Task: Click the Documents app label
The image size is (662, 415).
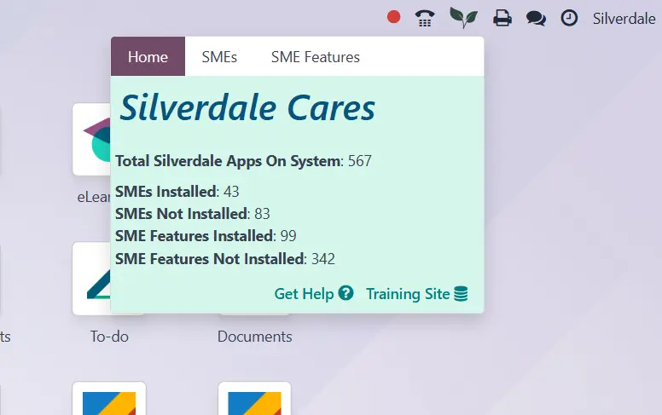Action: [x=254, y=337]
